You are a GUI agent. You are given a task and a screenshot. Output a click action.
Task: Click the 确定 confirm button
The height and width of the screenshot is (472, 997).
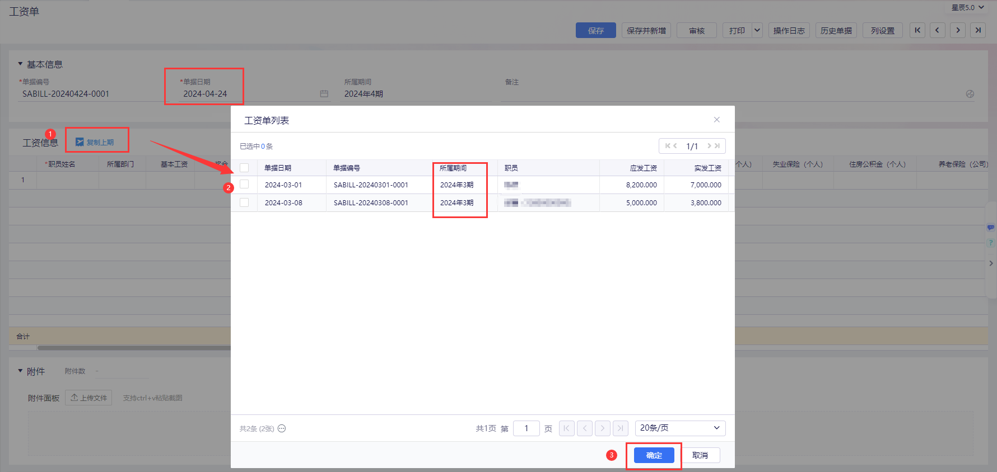pos(654,455)
